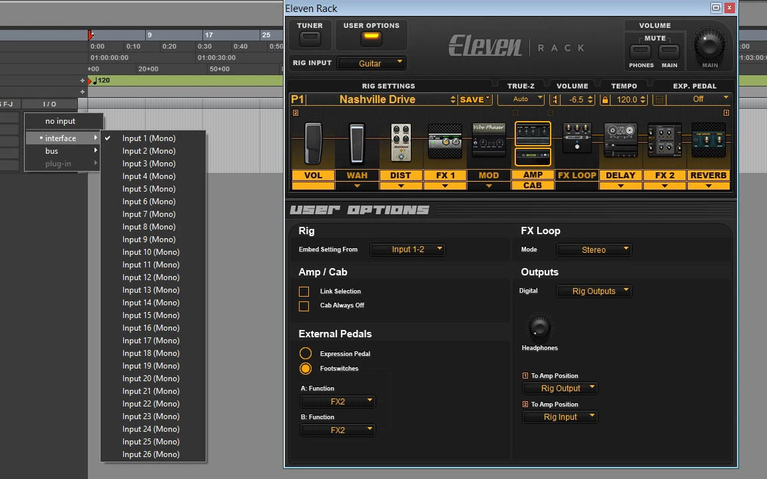Open the Rig Output To Amp Position dropdown
The width and height of the screenshot is (767, 479).
tap(560, 389)
